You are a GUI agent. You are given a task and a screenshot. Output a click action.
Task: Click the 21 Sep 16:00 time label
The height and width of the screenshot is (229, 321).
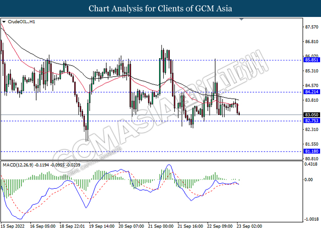tap(190, 226)
